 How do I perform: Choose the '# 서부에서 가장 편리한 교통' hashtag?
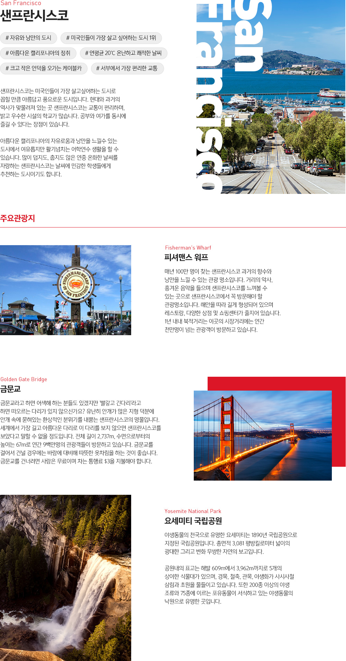tap(127, 68)
